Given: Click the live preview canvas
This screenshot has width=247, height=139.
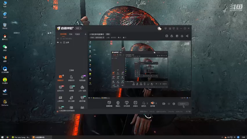Looking at the screenshot, I should (140, 69).
